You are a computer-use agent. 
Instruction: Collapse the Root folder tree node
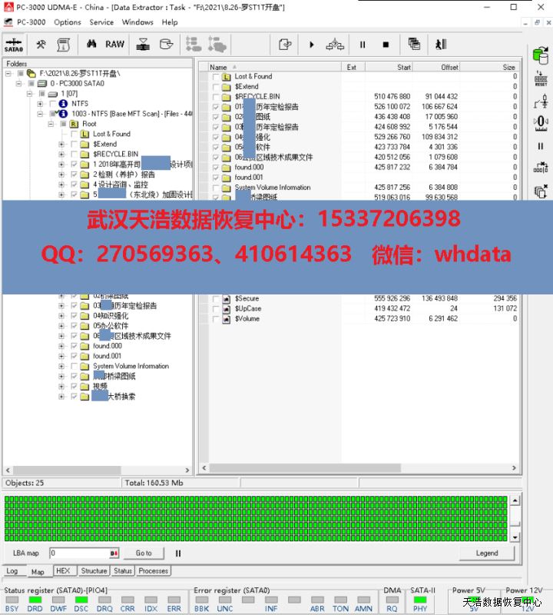(51, 124)
